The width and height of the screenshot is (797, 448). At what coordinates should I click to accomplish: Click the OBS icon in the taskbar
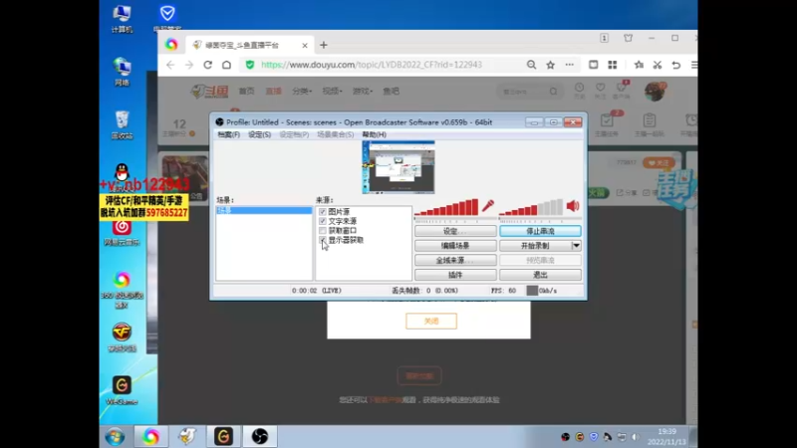pos(260,436)
